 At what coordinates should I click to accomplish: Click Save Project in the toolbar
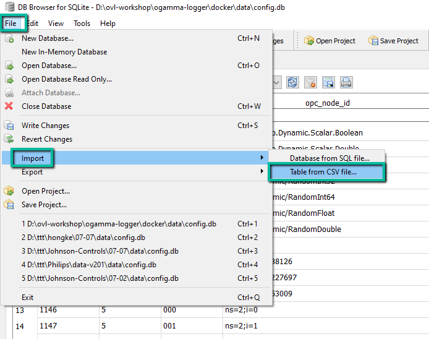[393, 41]
